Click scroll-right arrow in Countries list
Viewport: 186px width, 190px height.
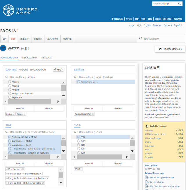58,101
